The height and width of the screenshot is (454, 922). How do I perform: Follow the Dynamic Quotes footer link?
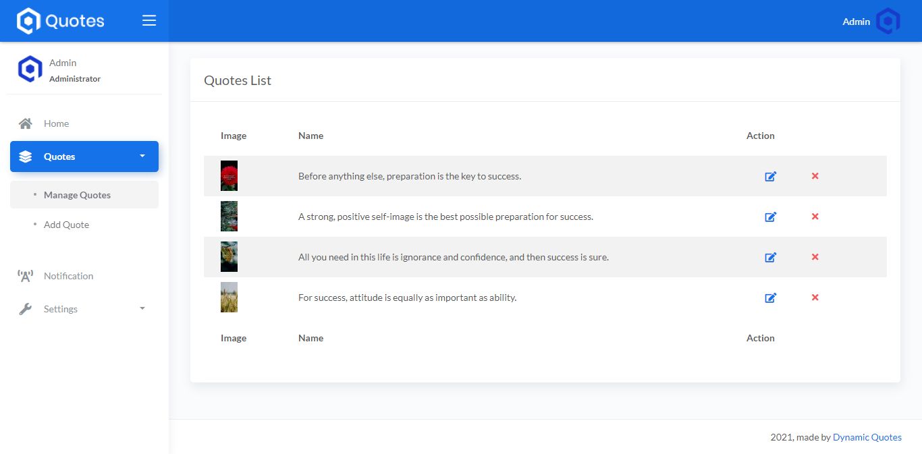pyautogui.click(x=867, y=437)
